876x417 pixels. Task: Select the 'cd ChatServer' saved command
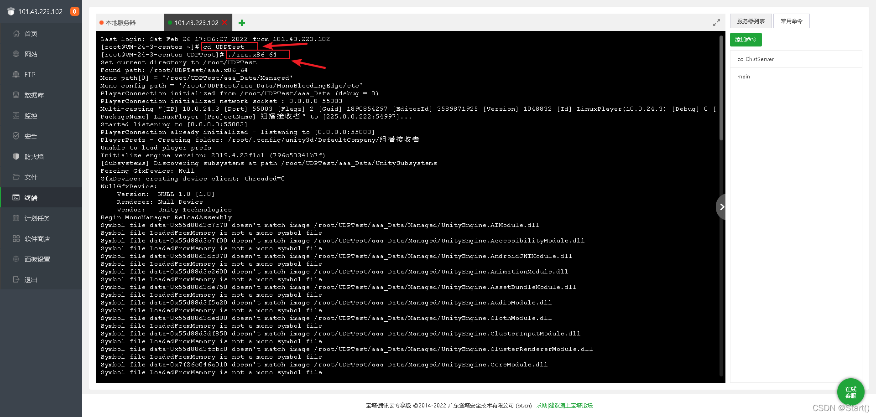click(796, 59)
